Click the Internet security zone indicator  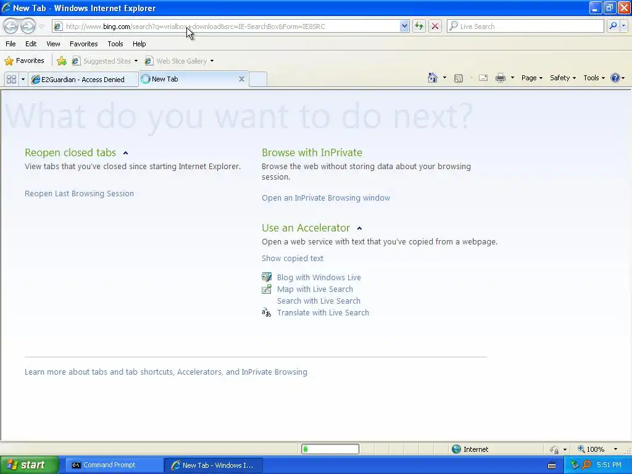[x=470, y=449]
